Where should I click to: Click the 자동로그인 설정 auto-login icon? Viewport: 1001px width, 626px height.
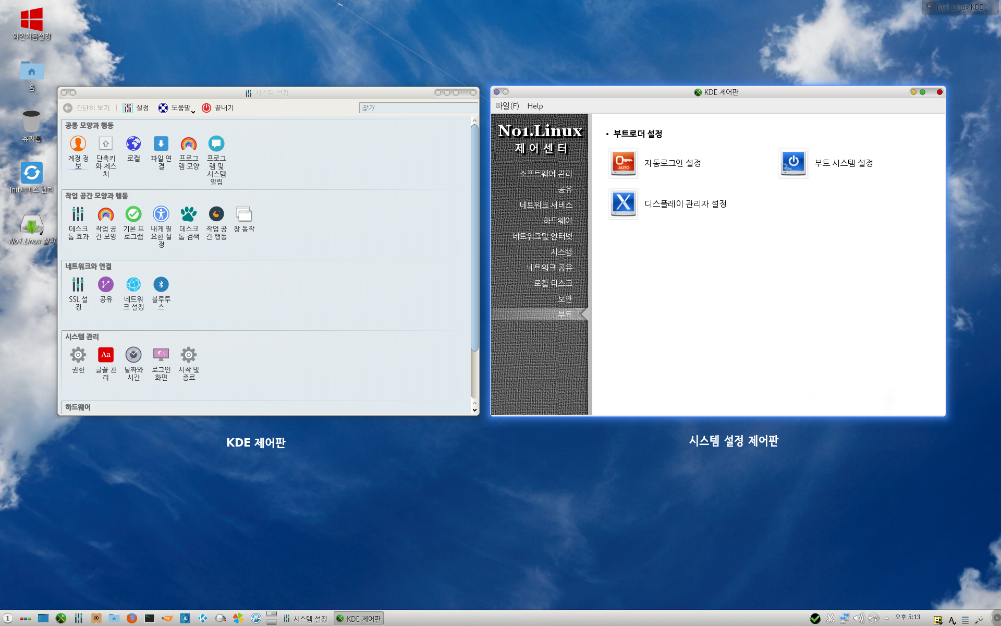(x=624, y=163)
